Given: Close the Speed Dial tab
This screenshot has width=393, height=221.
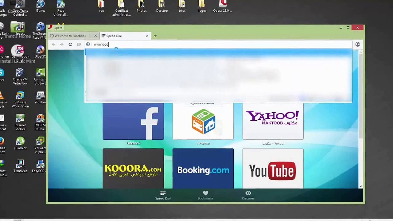Looking at the screenshot, I should coord(147,36).
